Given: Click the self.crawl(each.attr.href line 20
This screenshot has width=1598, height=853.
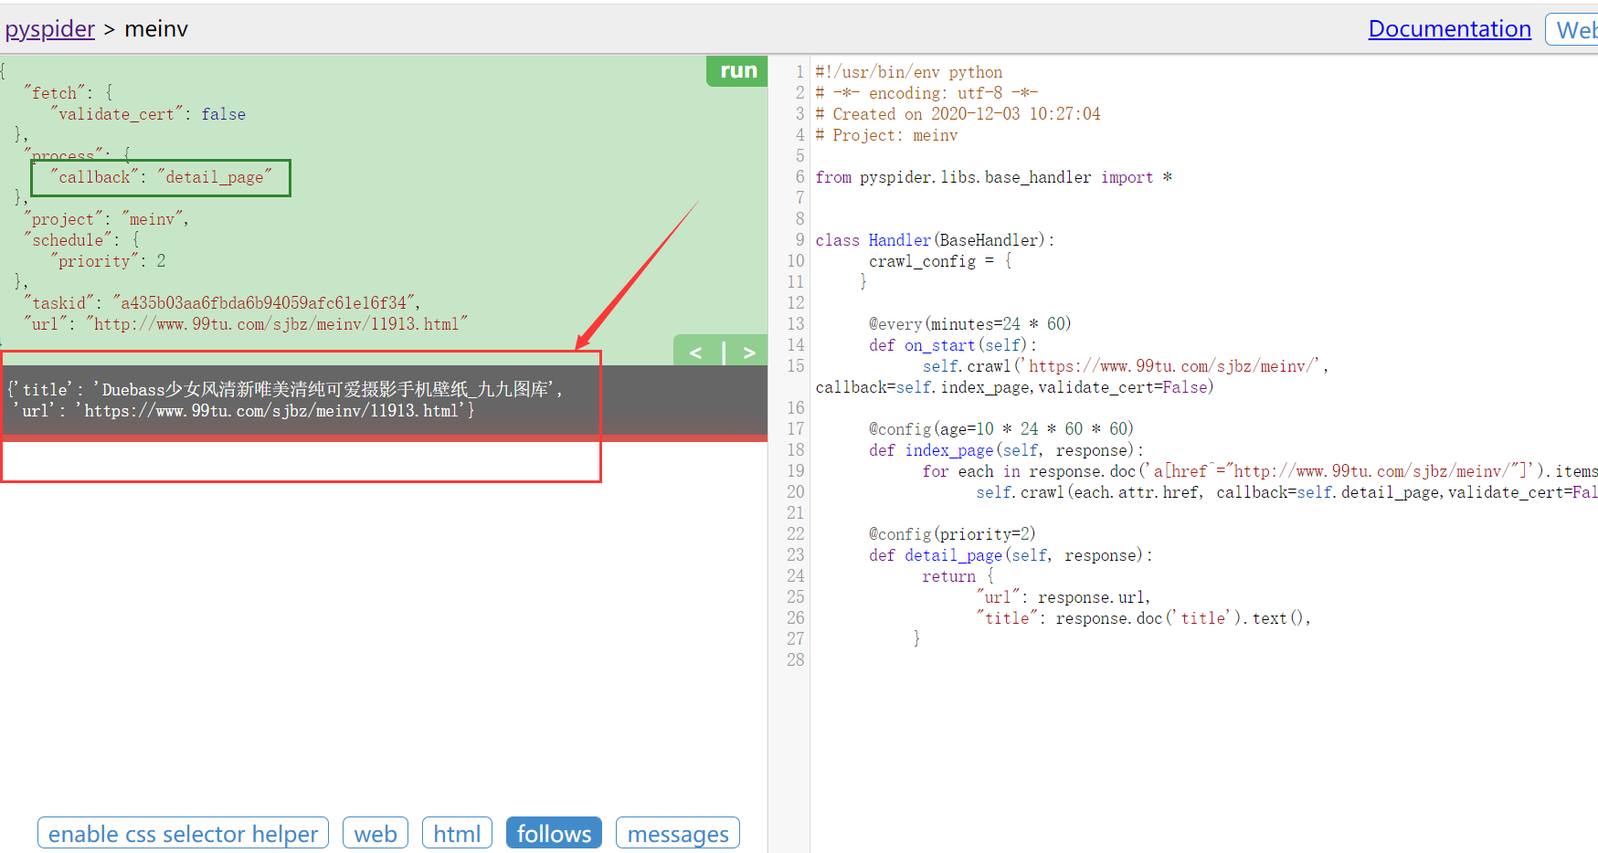Looking at the screenshot, I should point(1286,492).
